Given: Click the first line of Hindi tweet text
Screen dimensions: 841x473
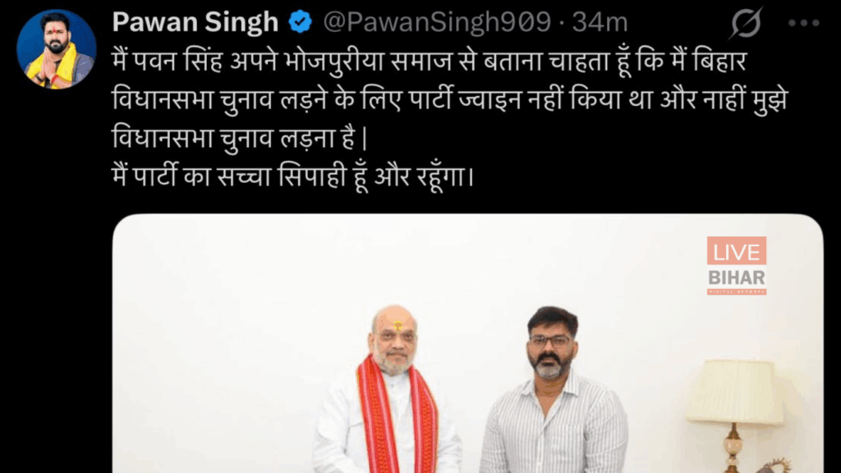Looking at the screenshot, I should pos(429,61).
